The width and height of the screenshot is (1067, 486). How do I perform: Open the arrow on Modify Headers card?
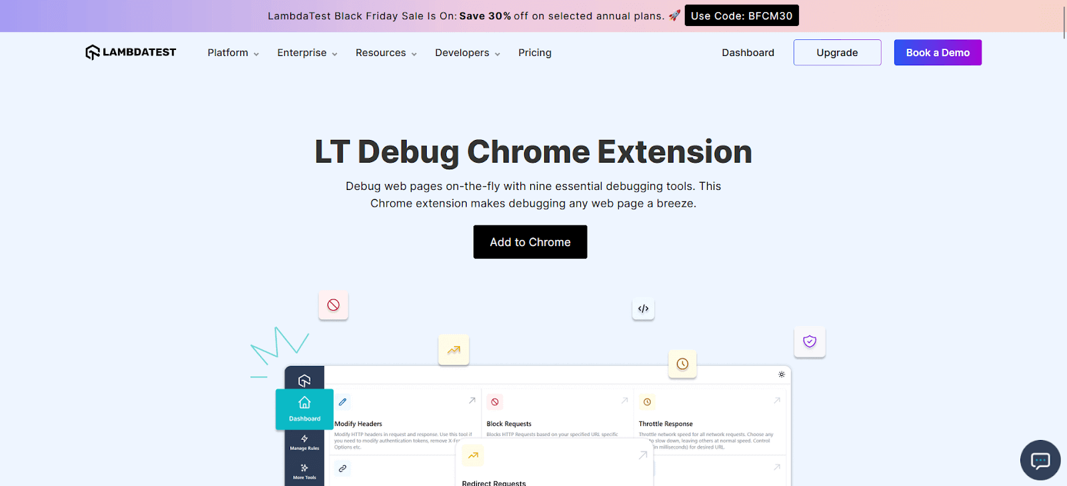click(x=472, y=401)
